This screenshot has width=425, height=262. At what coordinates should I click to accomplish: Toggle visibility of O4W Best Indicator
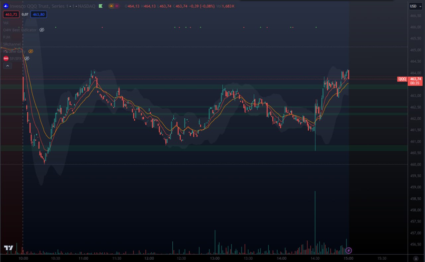pyautogui.click(x=42, y=30)
